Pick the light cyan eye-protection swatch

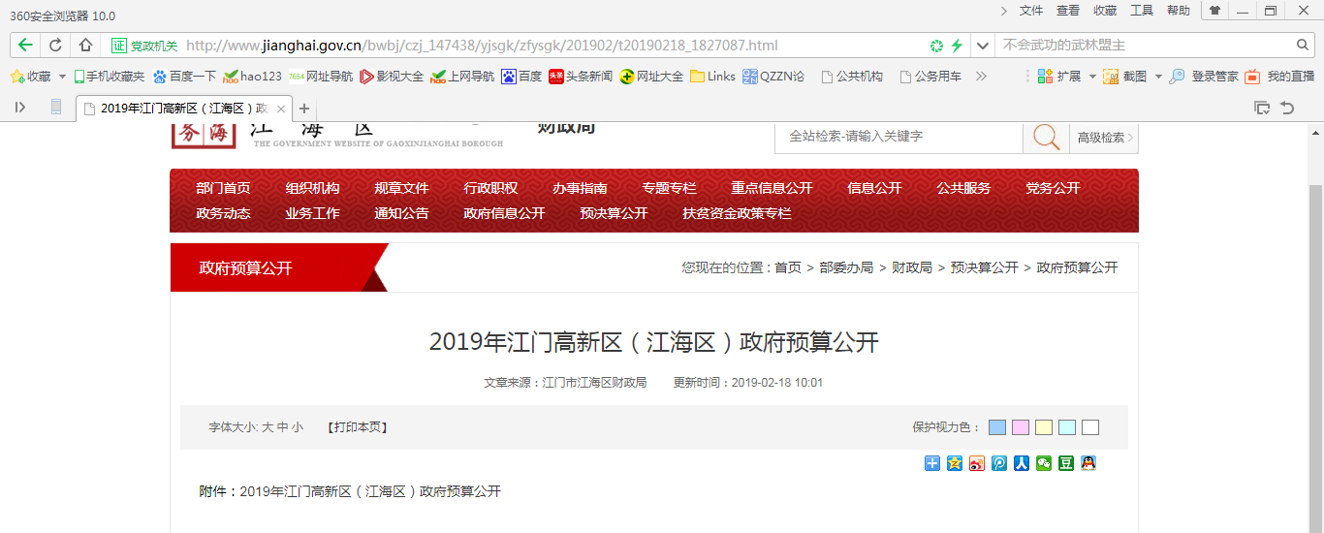1067,427
